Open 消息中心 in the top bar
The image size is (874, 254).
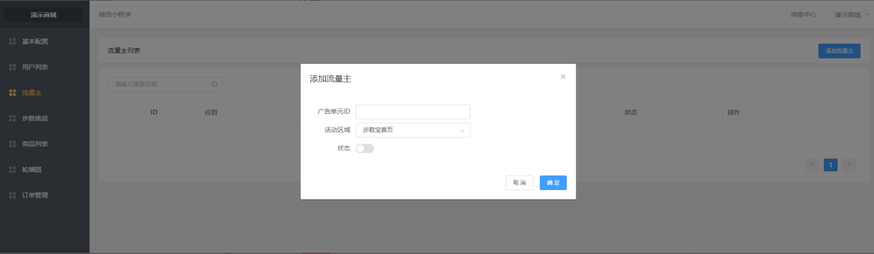(803, 15)
